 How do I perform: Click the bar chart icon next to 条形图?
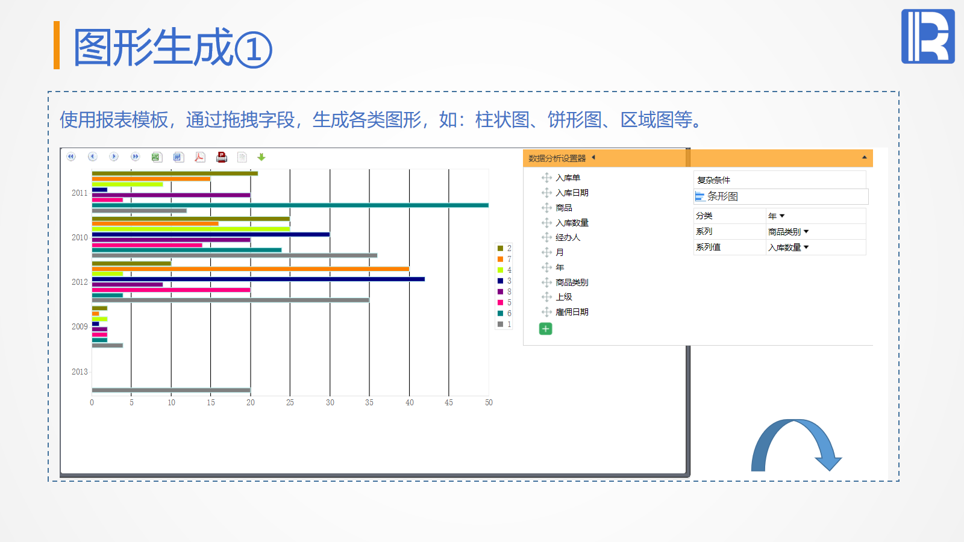tap(700, 196)
